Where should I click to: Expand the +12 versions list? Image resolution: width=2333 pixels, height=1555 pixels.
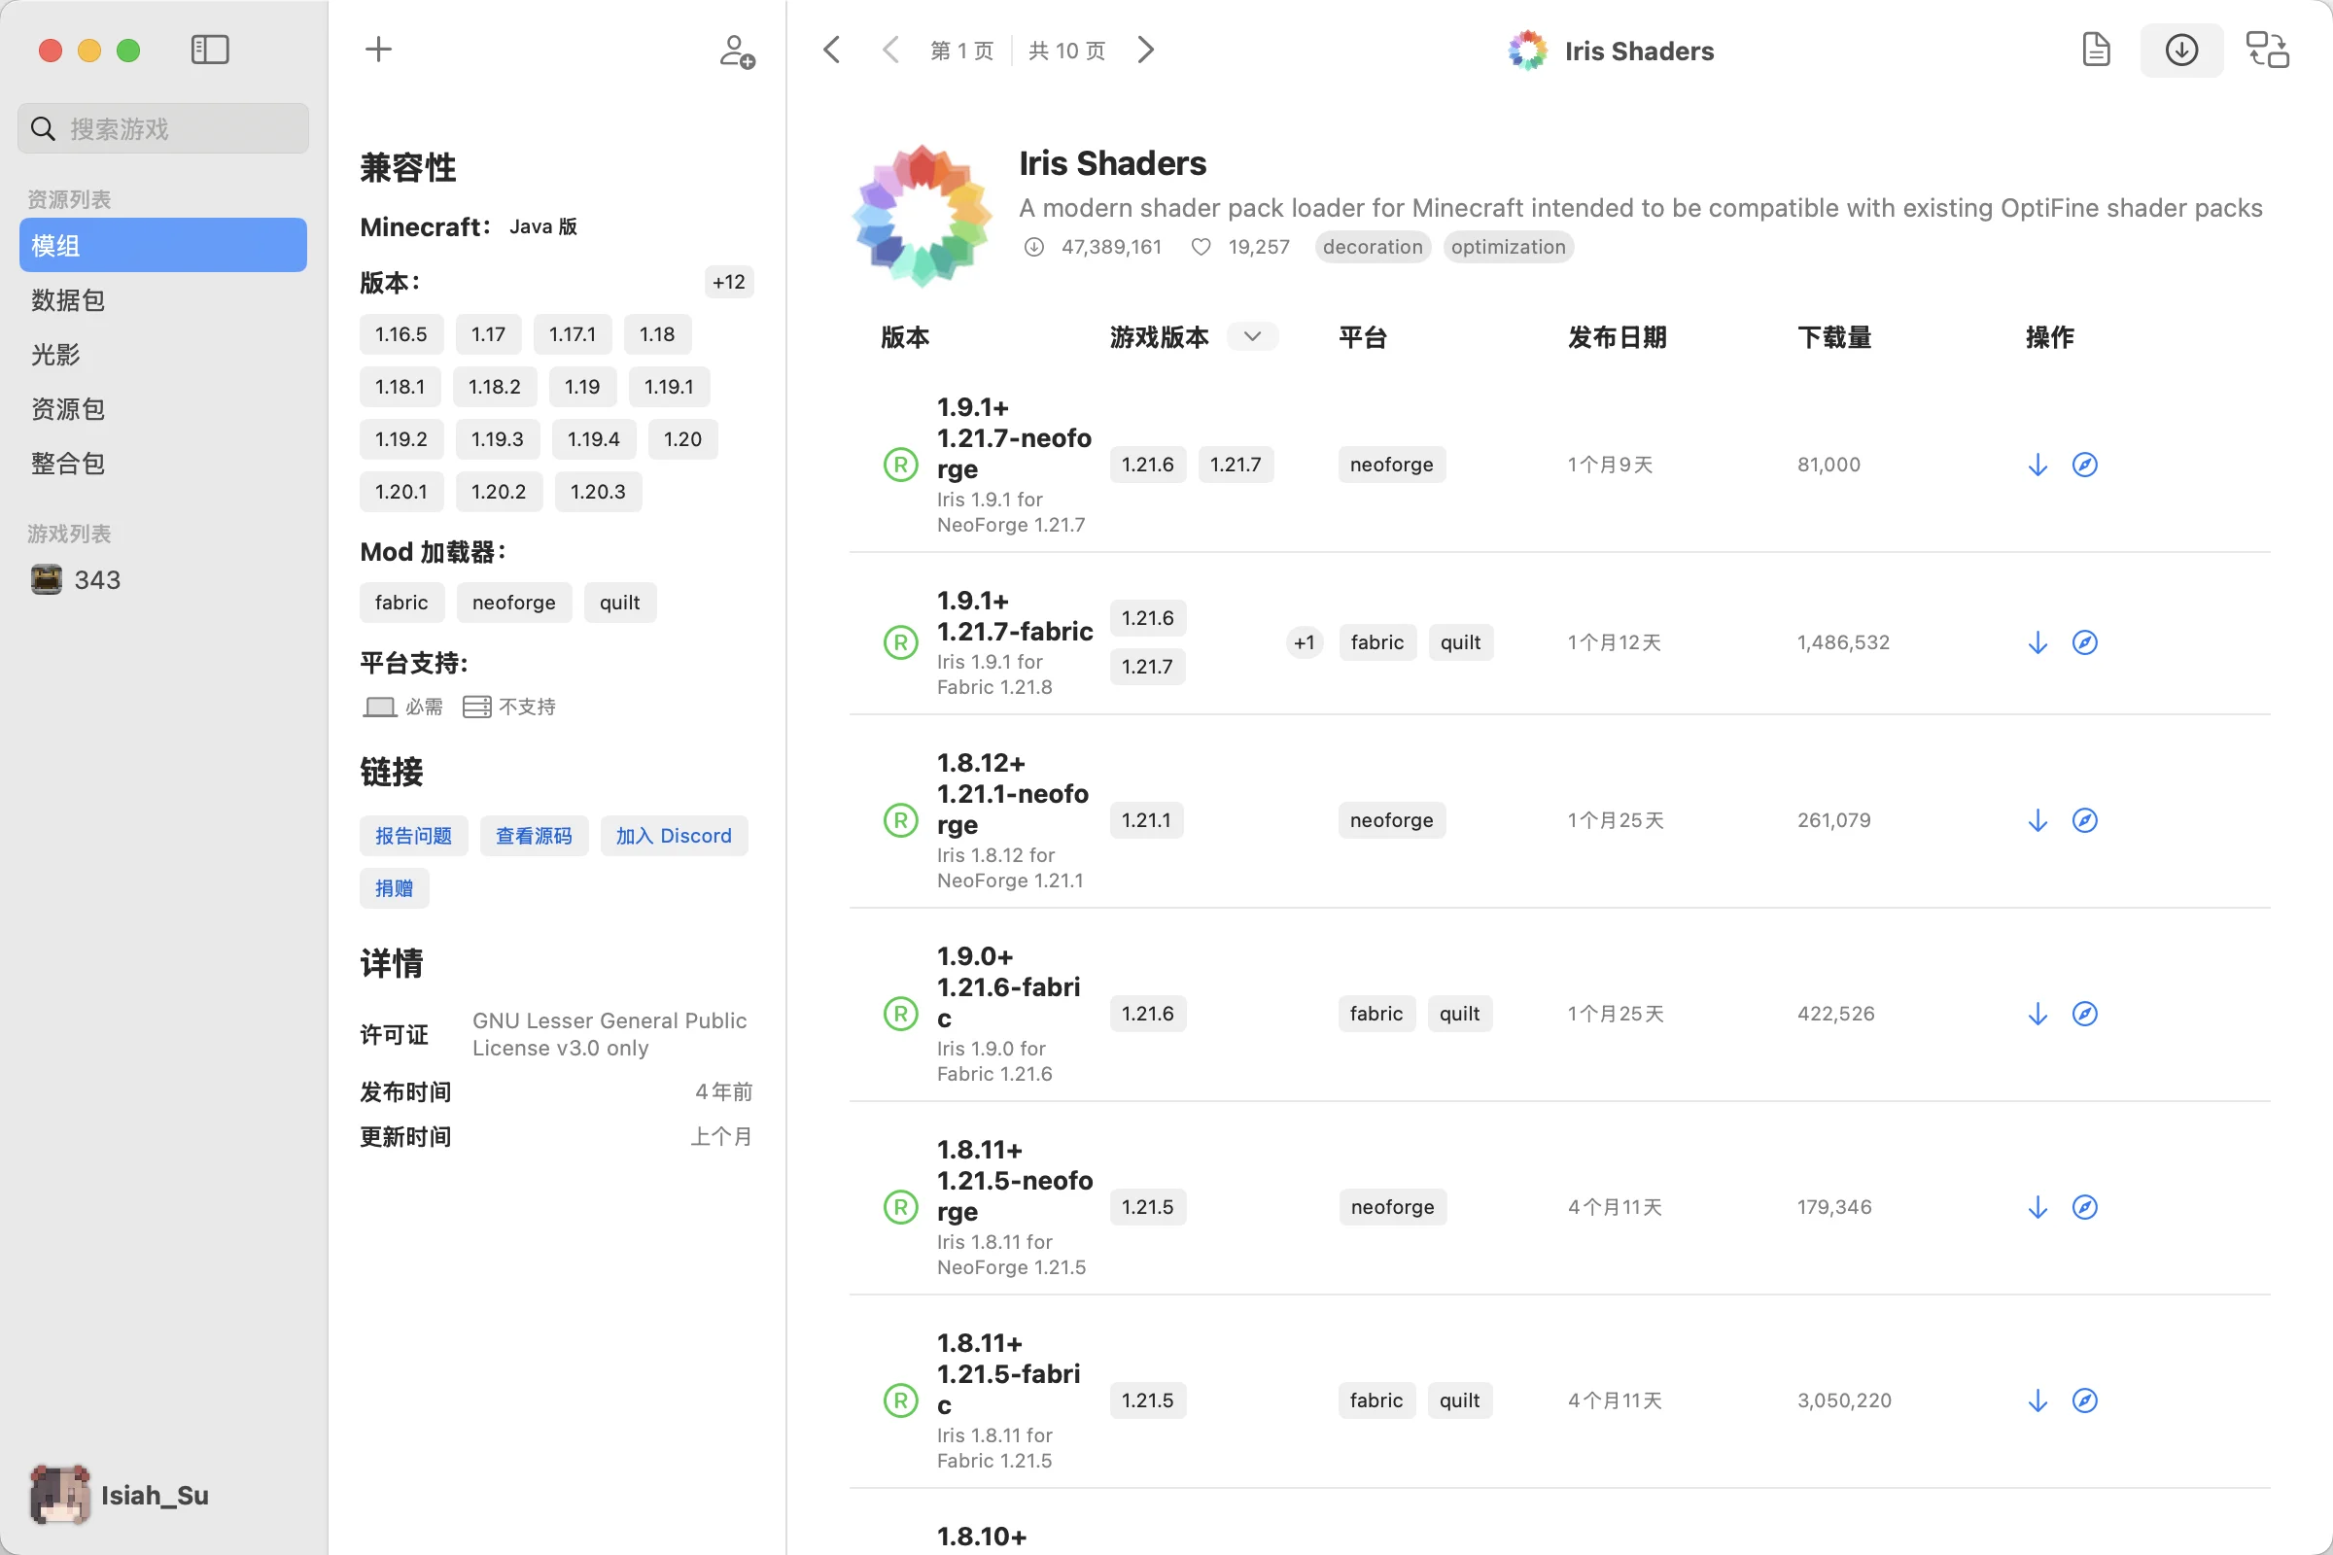click(729, 282)
